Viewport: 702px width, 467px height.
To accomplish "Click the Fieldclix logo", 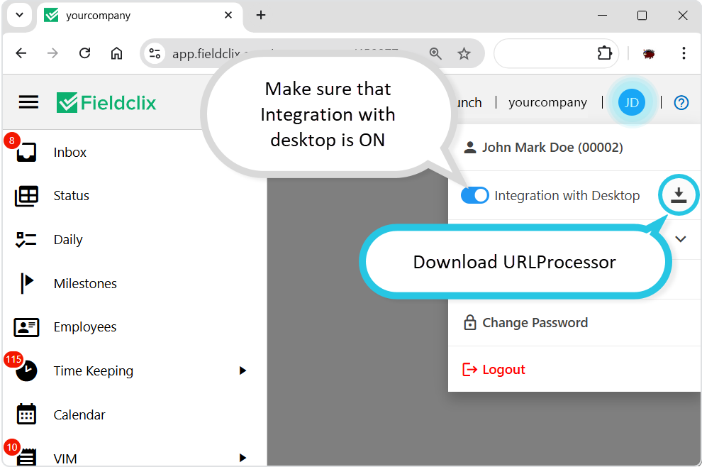I will pyautogui.click(x=106, y=103).
